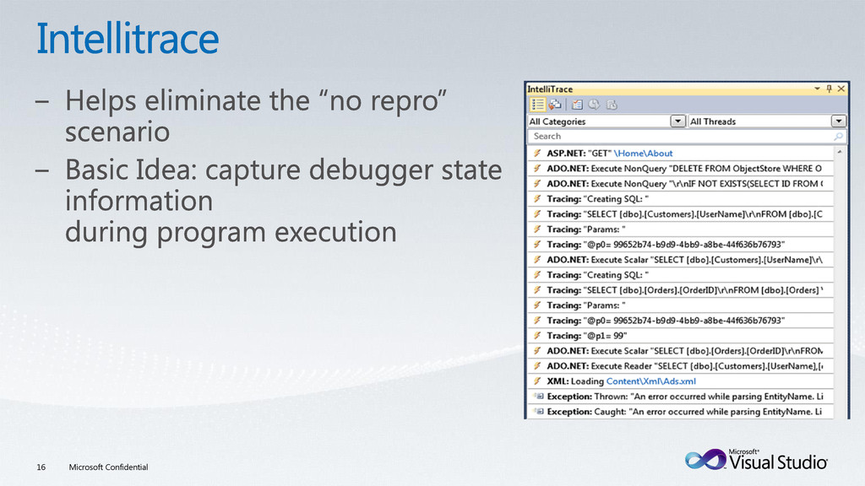The image size is (865, 486).
Task: Open the All Categories dropdown
Action: 677,121
